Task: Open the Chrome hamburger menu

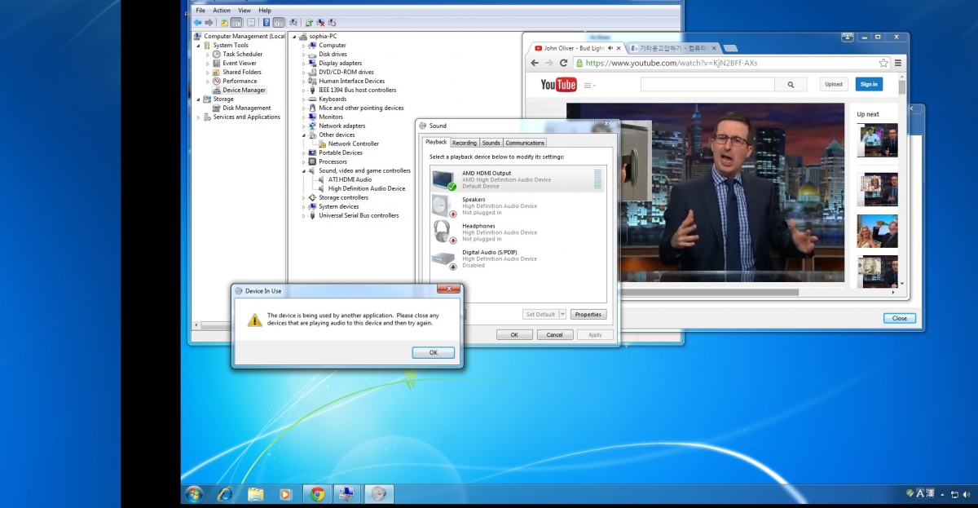Action: [898, 63]
